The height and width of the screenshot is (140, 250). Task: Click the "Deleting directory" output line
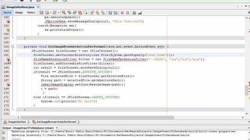click(x=100, y=135)
